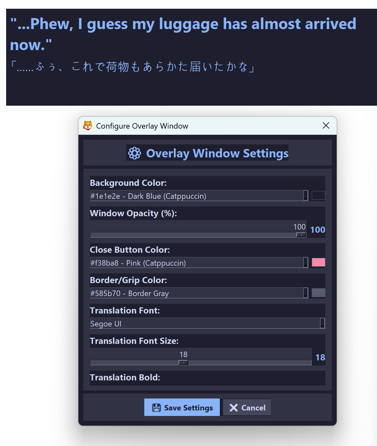The image size is (377, 446).
Task: Click the Japanese source text line
Action: click(x=132, y=67)
